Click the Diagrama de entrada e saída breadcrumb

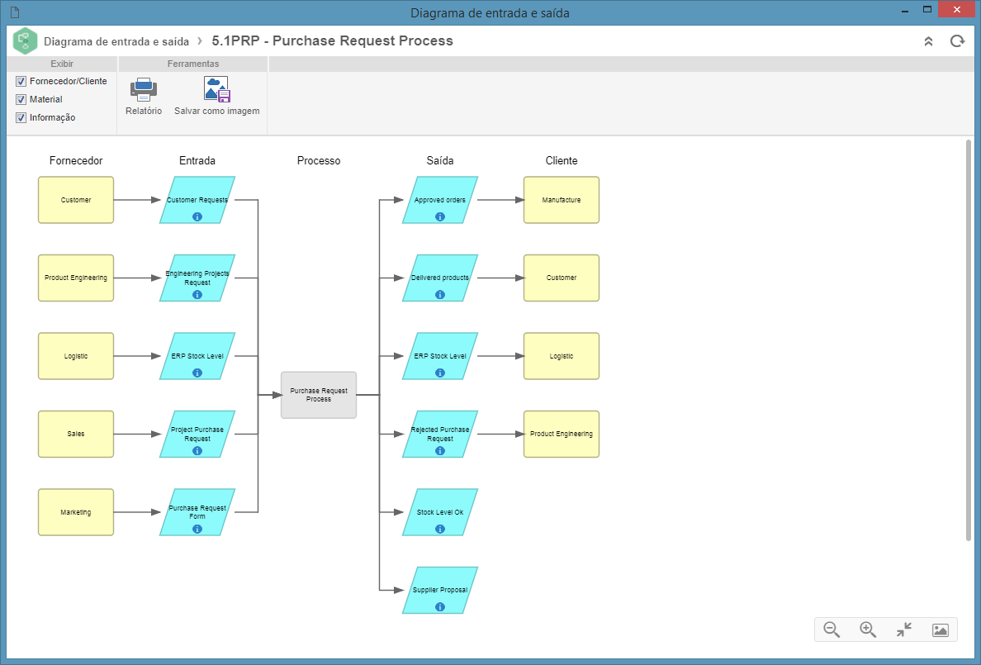(116, 42)
